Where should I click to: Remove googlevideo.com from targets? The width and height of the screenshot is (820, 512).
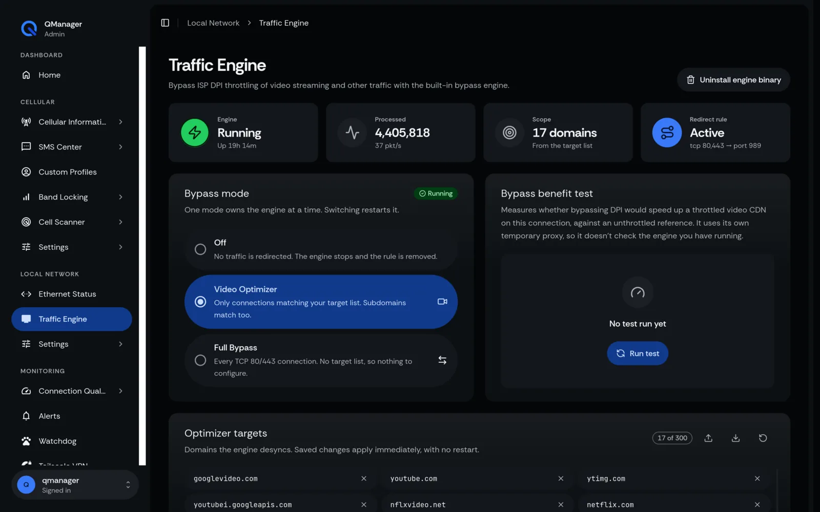(x=364, y=478)
